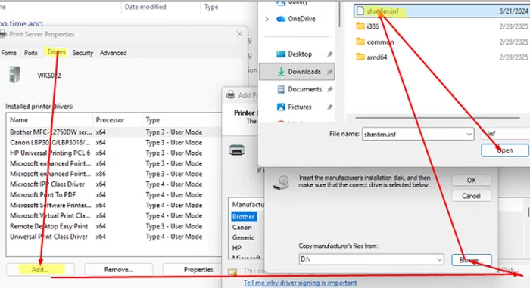530x288 pixels.
Task: Select Brother in Manufacturer list
Action: [x=243, y=217]
